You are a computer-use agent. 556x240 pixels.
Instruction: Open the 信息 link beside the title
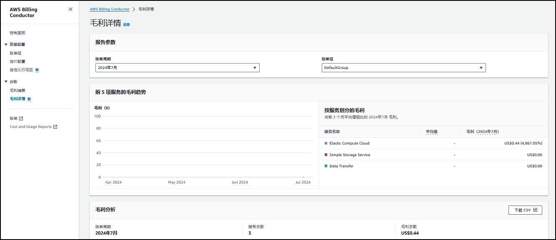tap(126, 25)
